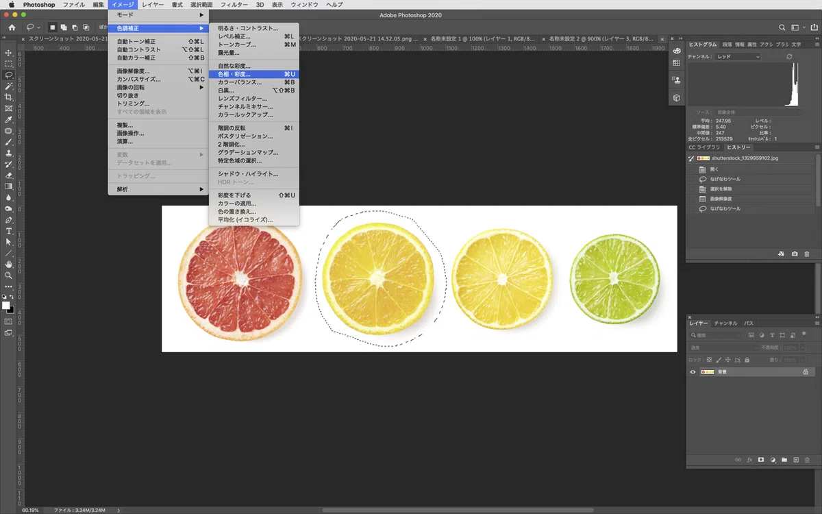822x514 pixels.
Task: Select the Hand tool
Action: click(x=9, y=264)
